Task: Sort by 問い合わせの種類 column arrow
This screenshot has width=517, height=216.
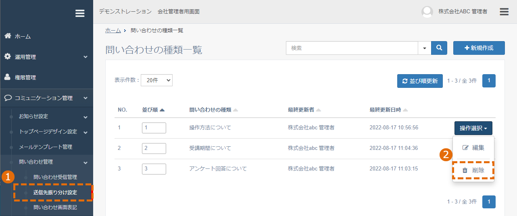Action: pos(236,110)
